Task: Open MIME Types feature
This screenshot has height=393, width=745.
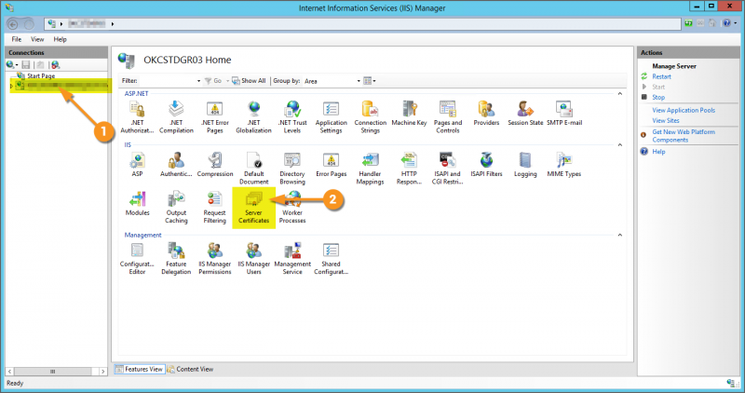Action: coord(564,165)
